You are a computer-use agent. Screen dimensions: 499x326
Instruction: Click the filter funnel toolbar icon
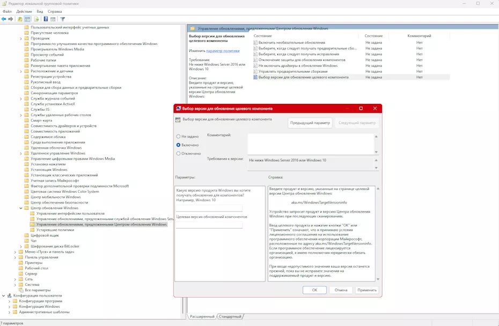pos(62,19)
